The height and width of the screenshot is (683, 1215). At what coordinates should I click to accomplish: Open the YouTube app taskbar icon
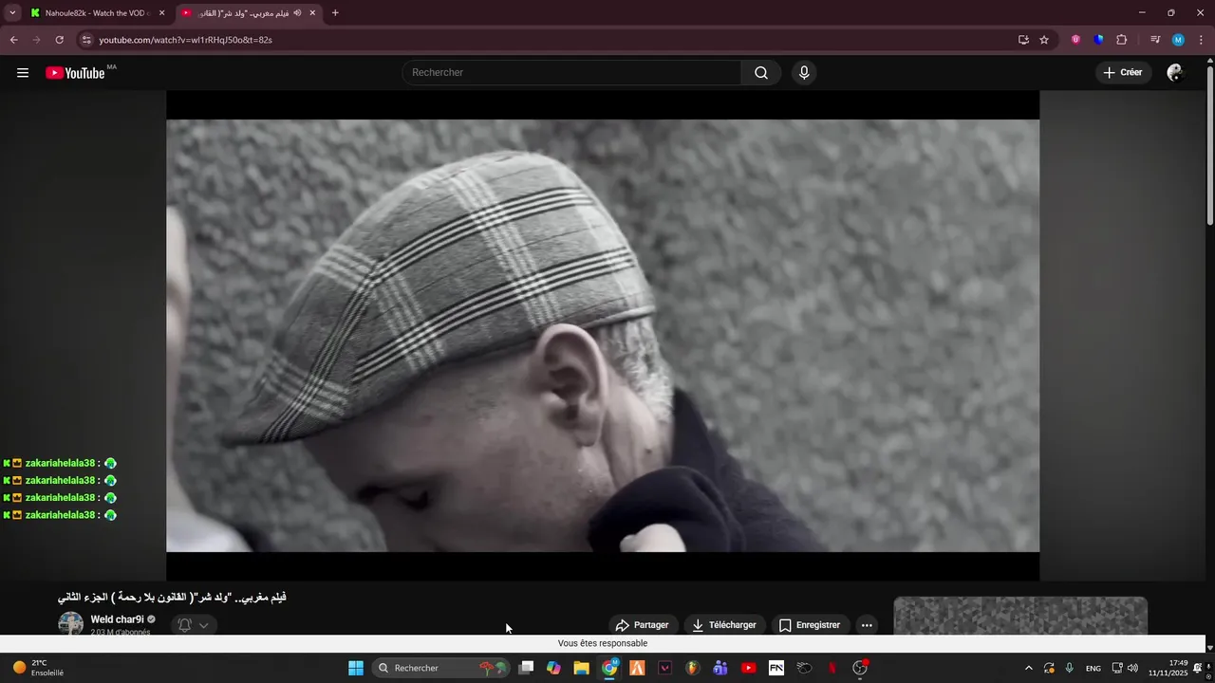(x=748, y=668)
